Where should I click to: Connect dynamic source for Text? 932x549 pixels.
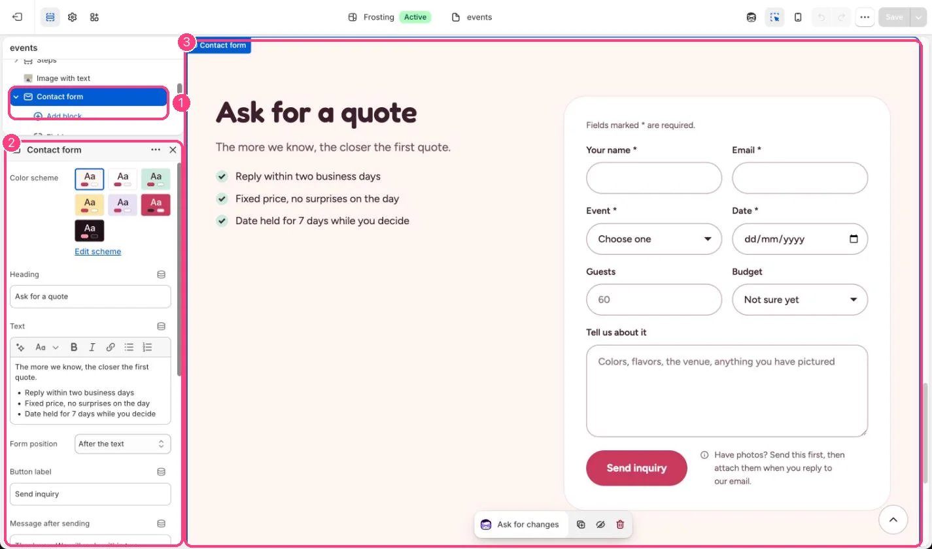tap(161, 326)
